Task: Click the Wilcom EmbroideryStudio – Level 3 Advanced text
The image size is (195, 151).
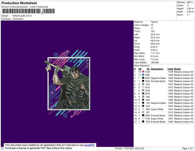Action: [25, 7]
